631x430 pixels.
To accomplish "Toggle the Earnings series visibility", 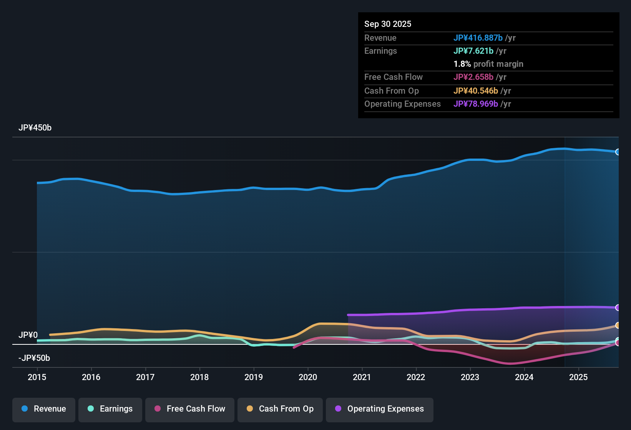I will (110, 409).
